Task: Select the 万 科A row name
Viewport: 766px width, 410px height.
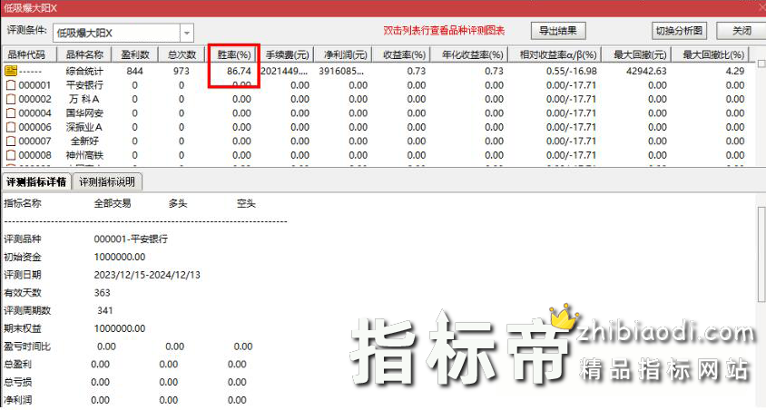Action: [84, 99]
